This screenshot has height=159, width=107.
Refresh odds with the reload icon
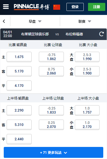(x=102, y=34)
